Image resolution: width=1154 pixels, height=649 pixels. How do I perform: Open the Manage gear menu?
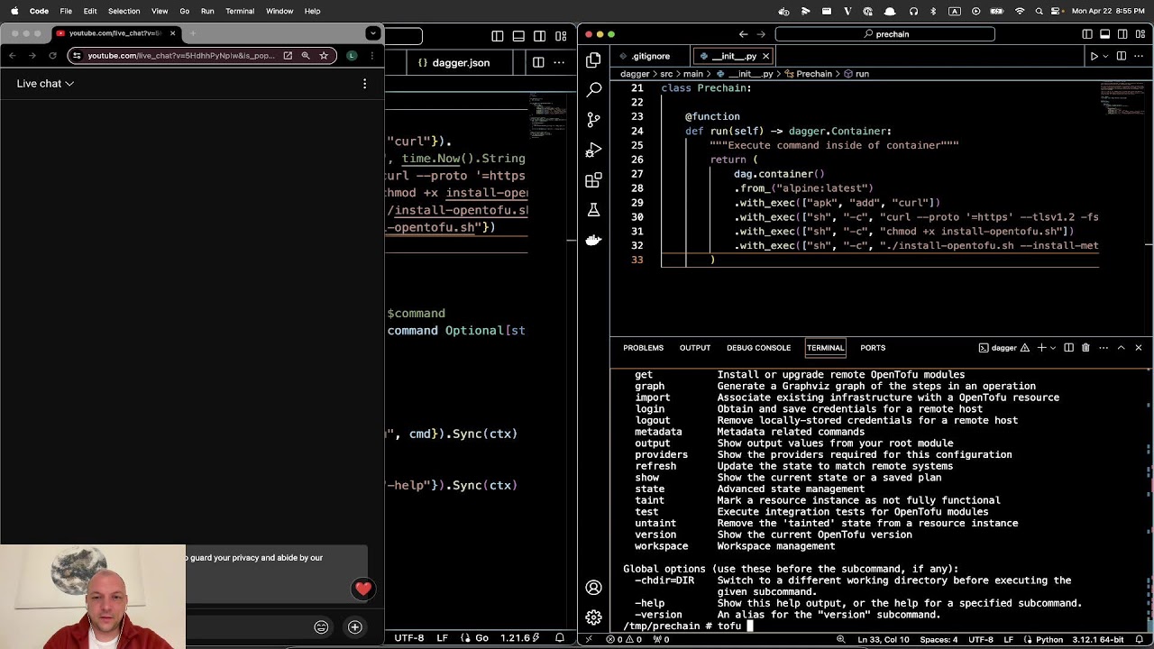(593, 617)
